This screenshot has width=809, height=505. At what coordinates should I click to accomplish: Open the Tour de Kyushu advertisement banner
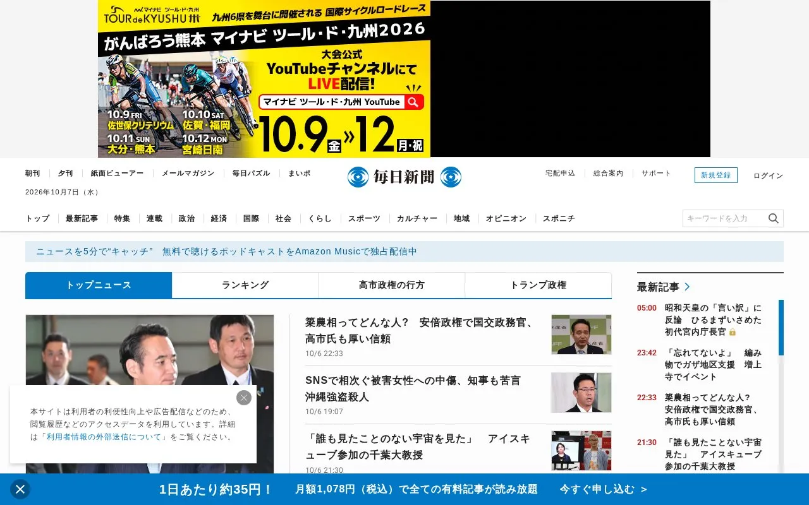(x=264, y=79)
